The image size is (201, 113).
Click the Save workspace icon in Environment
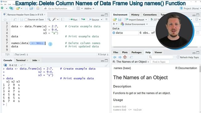point(120,19)
